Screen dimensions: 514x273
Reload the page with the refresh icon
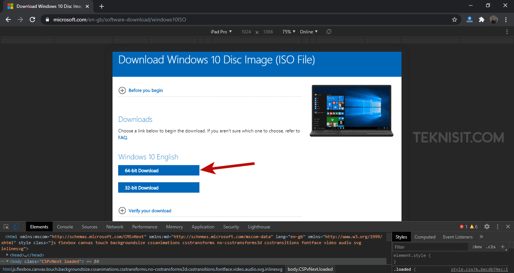point(32,19)
